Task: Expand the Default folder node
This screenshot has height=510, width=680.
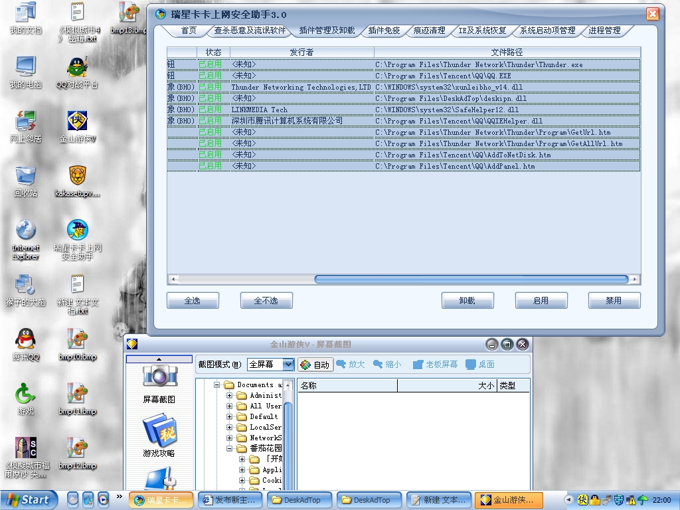Action: (x=229, y=417)
